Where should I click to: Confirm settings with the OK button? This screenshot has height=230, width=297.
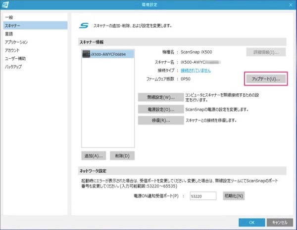pos(251,222)
